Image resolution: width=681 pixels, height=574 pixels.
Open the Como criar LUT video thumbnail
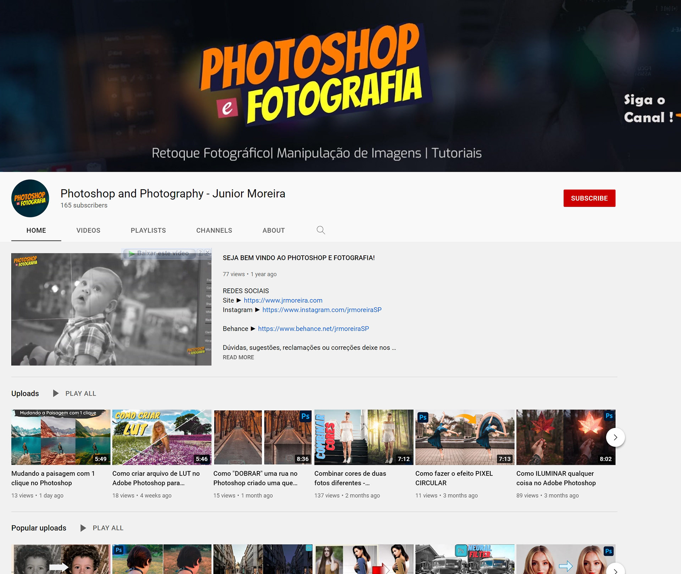point(162,437)
